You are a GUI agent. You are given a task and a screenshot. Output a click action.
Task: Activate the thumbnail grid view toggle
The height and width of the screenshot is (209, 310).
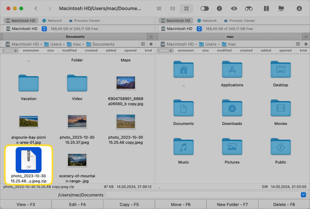point(186,8)
